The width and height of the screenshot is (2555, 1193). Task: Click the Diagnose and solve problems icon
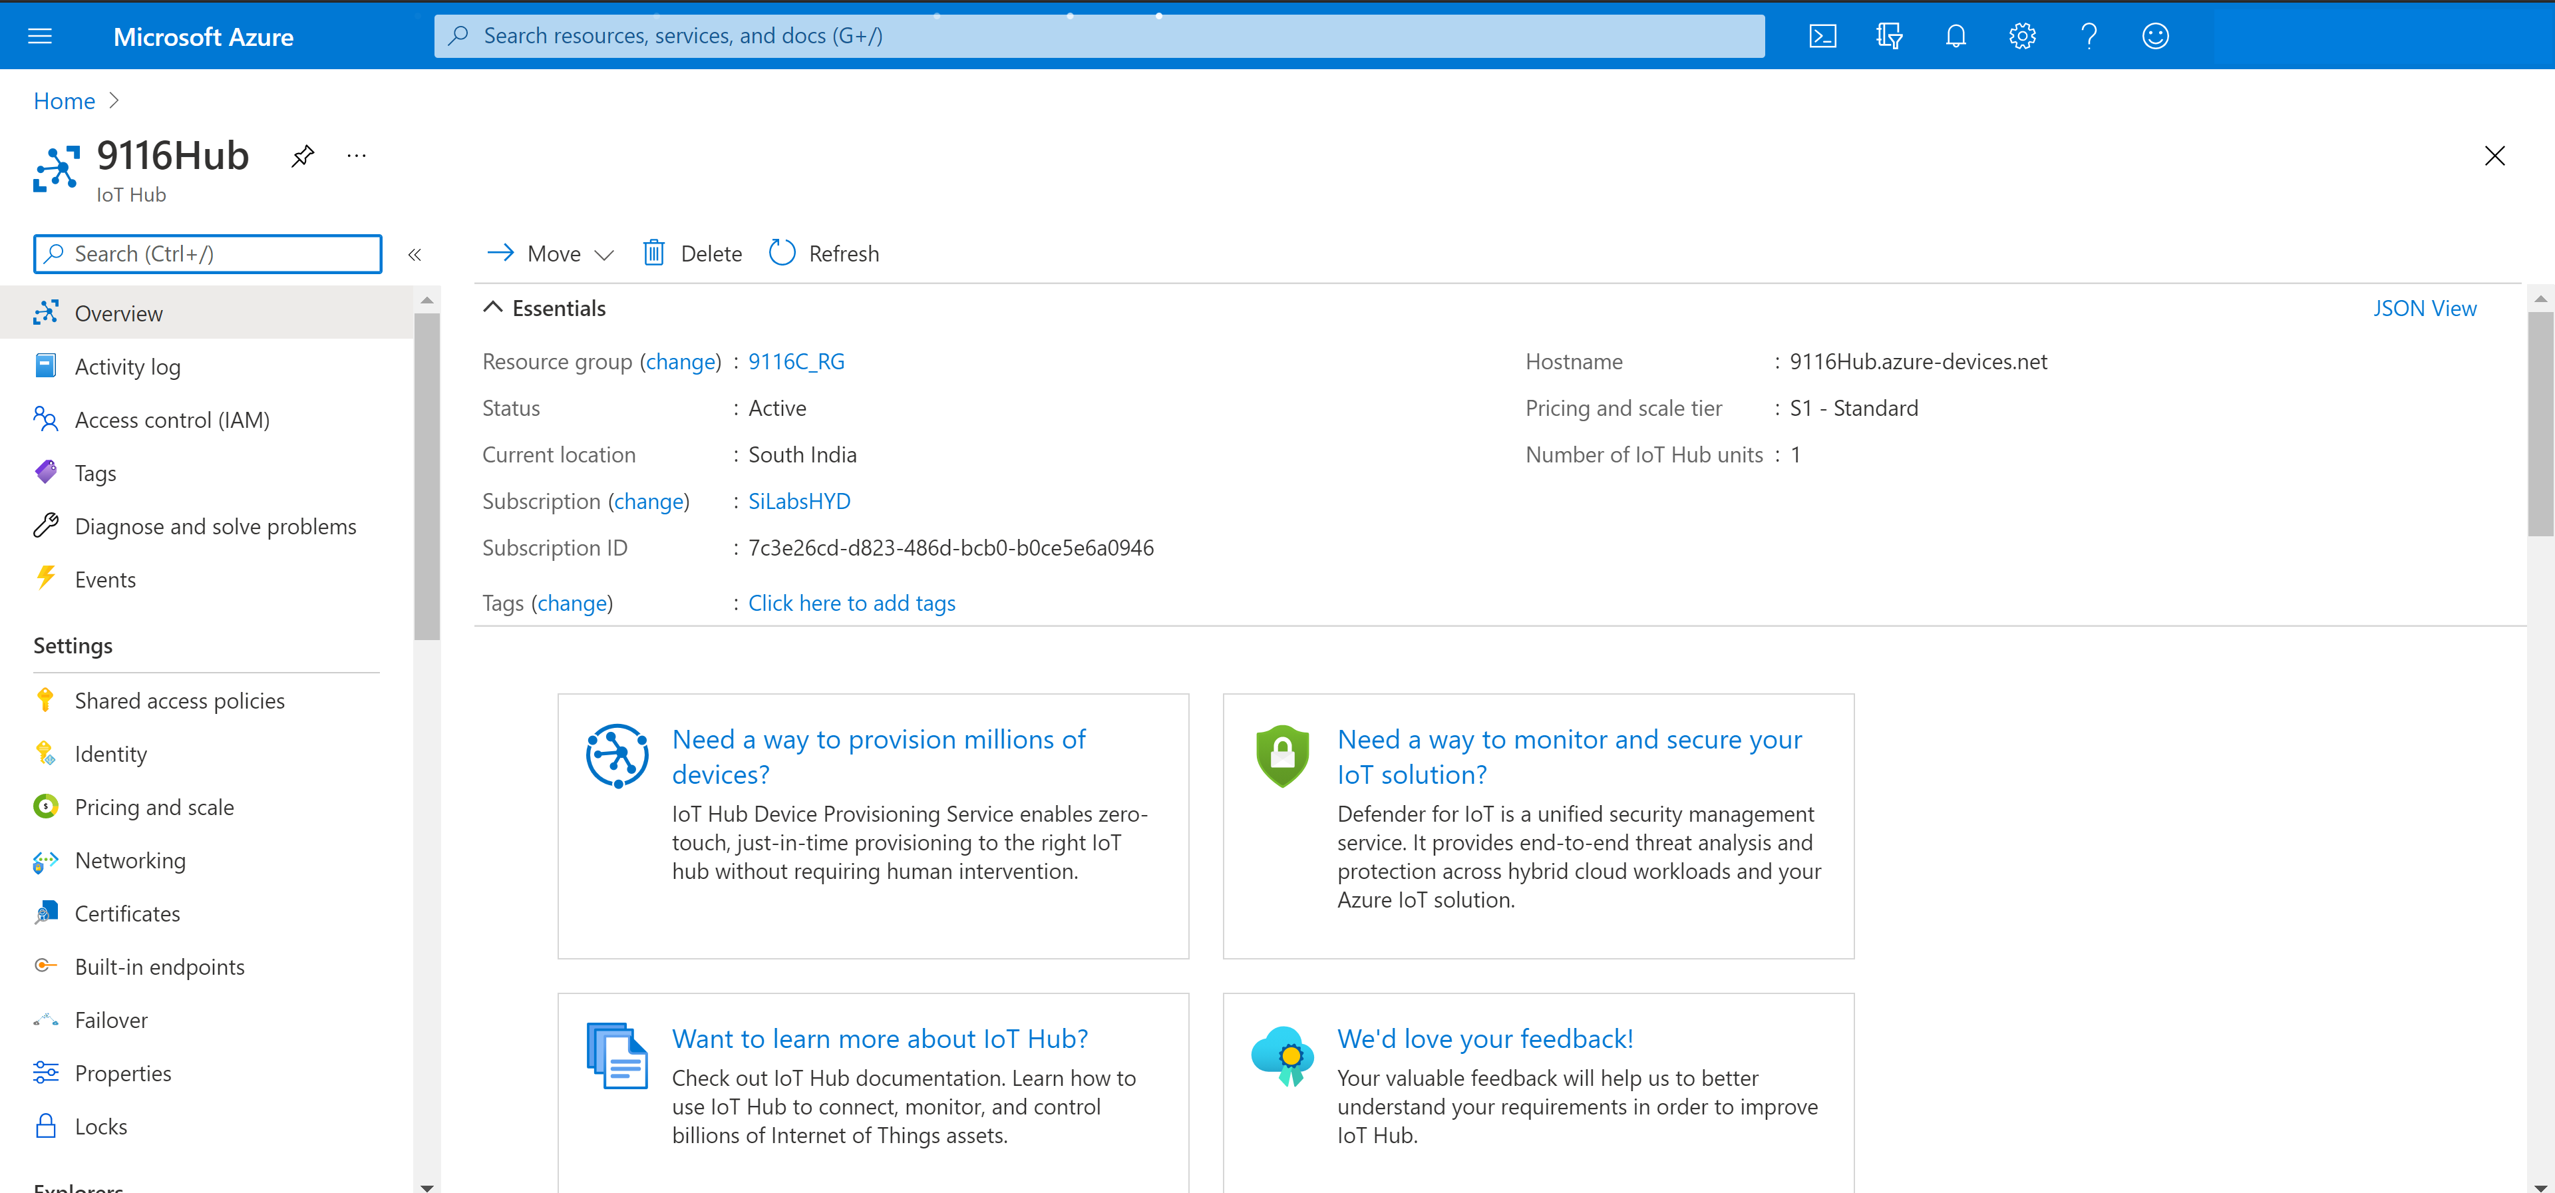coord(47,525)
